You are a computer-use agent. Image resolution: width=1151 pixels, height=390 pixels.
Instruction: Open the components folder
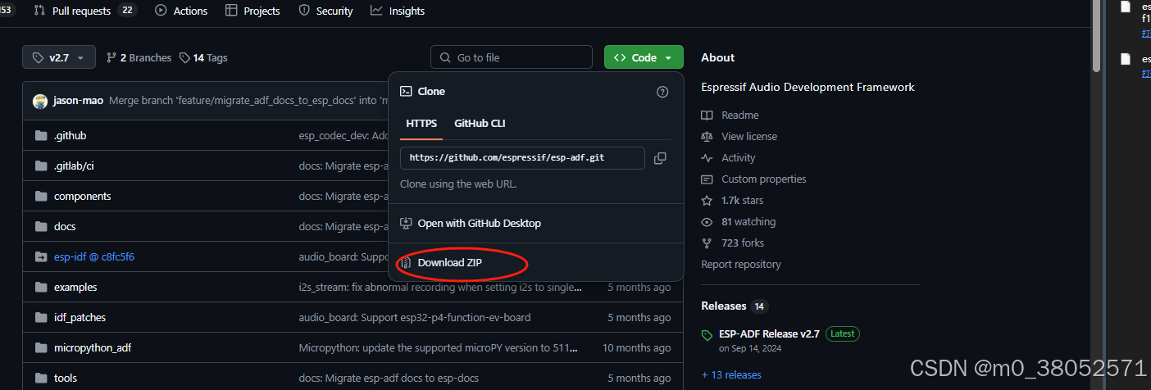click(x=82, y=197)
